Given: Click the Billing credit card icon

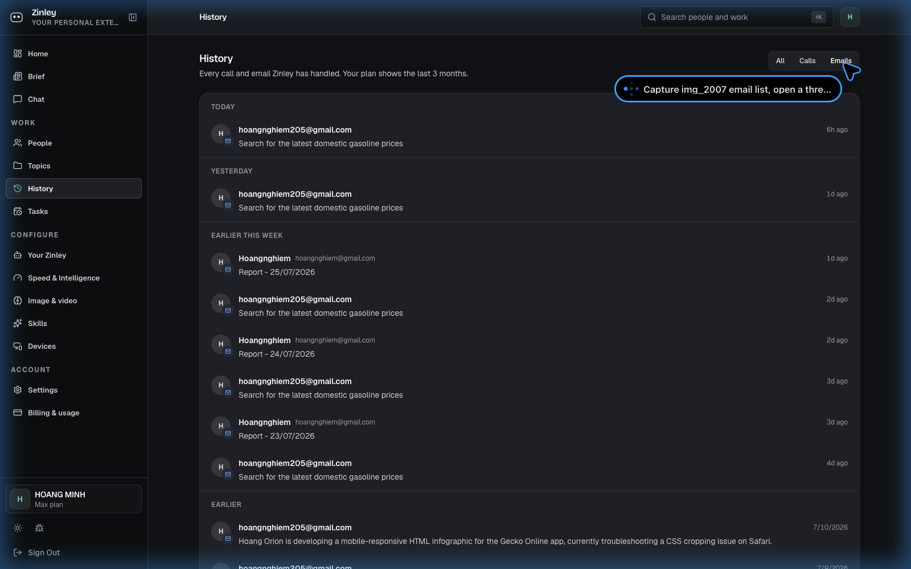Looking at the screenshot, I should pos(18,413).
